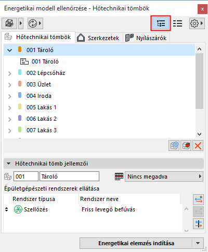The image size is (208, 252).
Task: Open the Nyílászárók tab
Action: click(x=146, y=38)
